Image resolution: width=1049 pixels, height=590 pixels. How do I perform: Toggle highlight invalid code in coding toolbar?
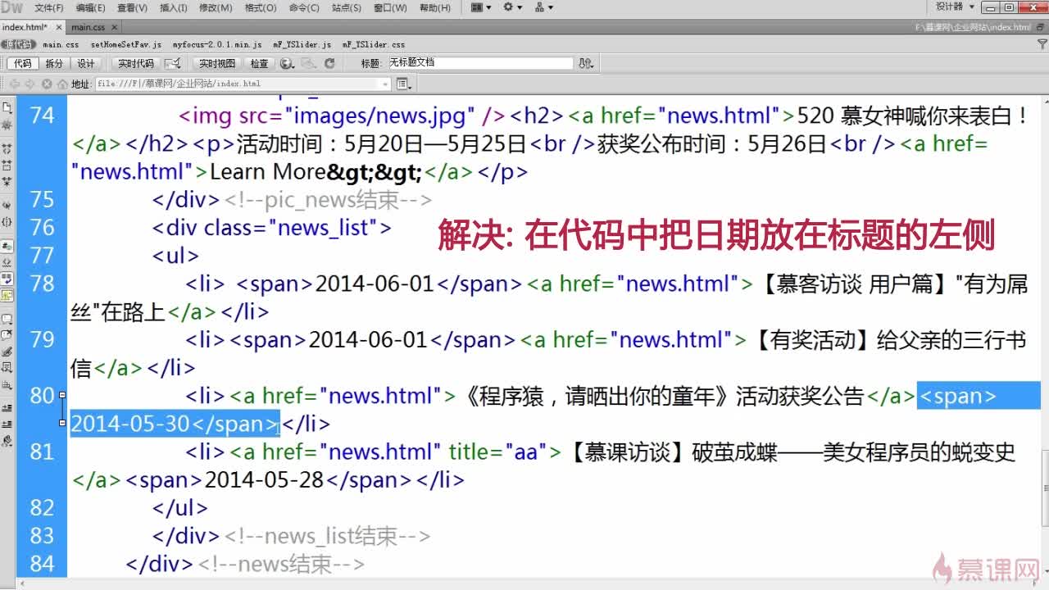[7, 262]
